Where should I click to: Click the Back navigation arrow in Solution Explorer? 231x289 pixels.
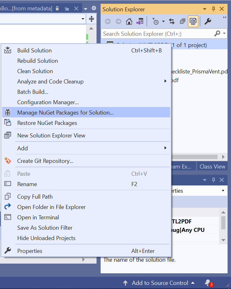[x=108, y=22]
